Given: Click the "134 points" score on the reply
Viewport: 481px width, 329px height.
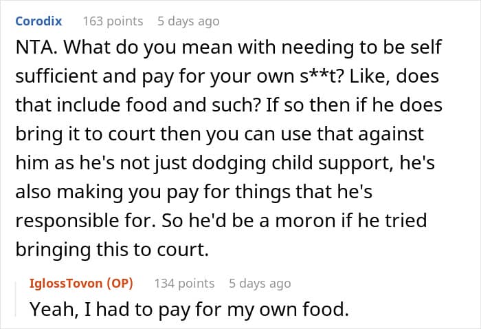Looking at the screenshot, I should coord(184,283).
